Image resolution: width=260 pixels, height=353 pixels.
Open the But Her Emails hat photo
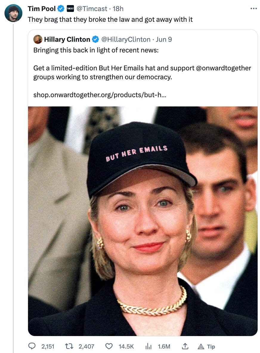point(143,221)
